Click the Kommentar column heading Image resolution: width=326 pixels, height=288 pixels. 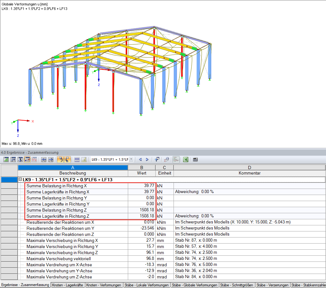(x=250, y=173)
